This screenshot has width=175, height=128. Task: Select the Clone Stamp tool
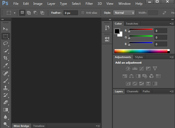pyautogui.click(x=6, y=88)
